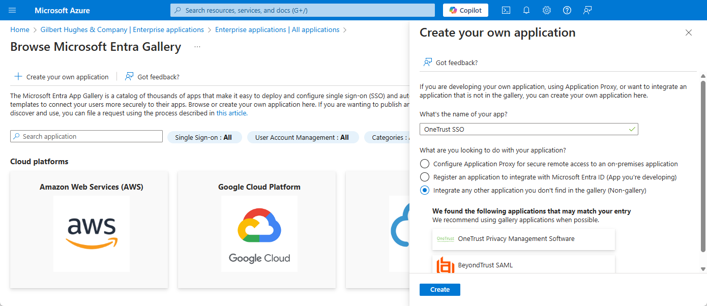Open the notifications bell

click(526, 10)
